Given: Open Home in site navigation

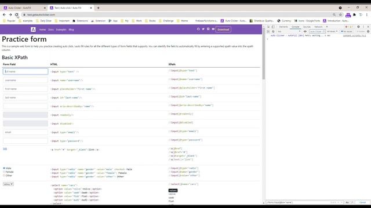Looking at the screenshot, I should click(42, 29).
